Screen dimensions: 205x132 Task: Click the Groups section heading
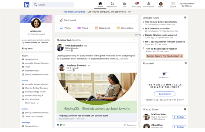25,80
